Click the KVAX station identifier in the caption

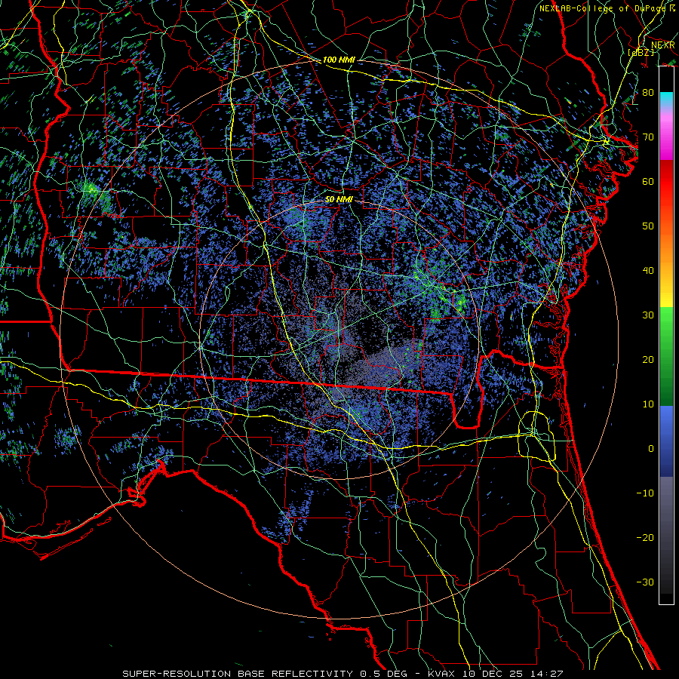pos(441,674)
